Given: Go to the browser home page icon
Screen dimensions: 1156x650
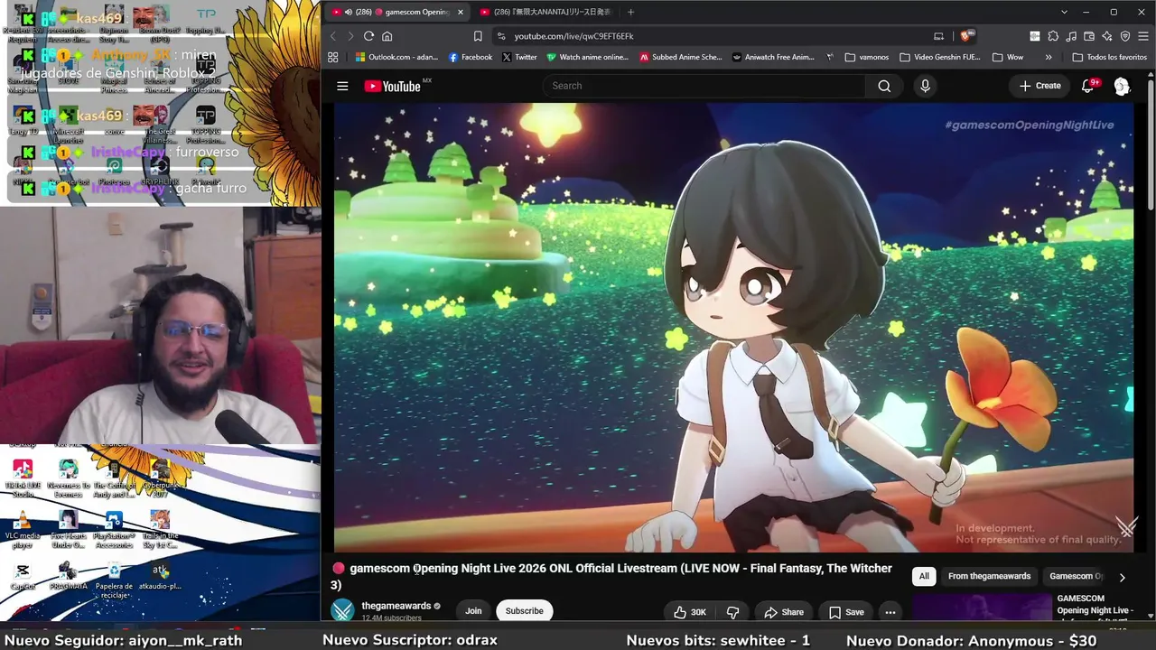Looking at the screenshot, I should click(x=387, y=36).
